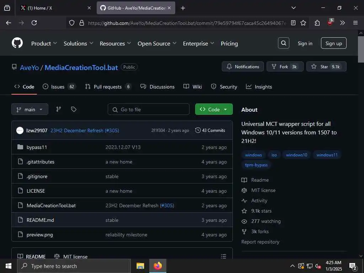Open the Firefox extensions puzzle icon

[x=317, y=23]
